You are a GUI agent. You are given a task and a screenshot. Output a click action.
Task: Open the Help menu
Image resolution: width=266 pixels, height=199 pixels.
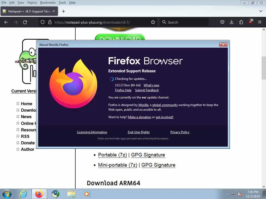point(72,3)
